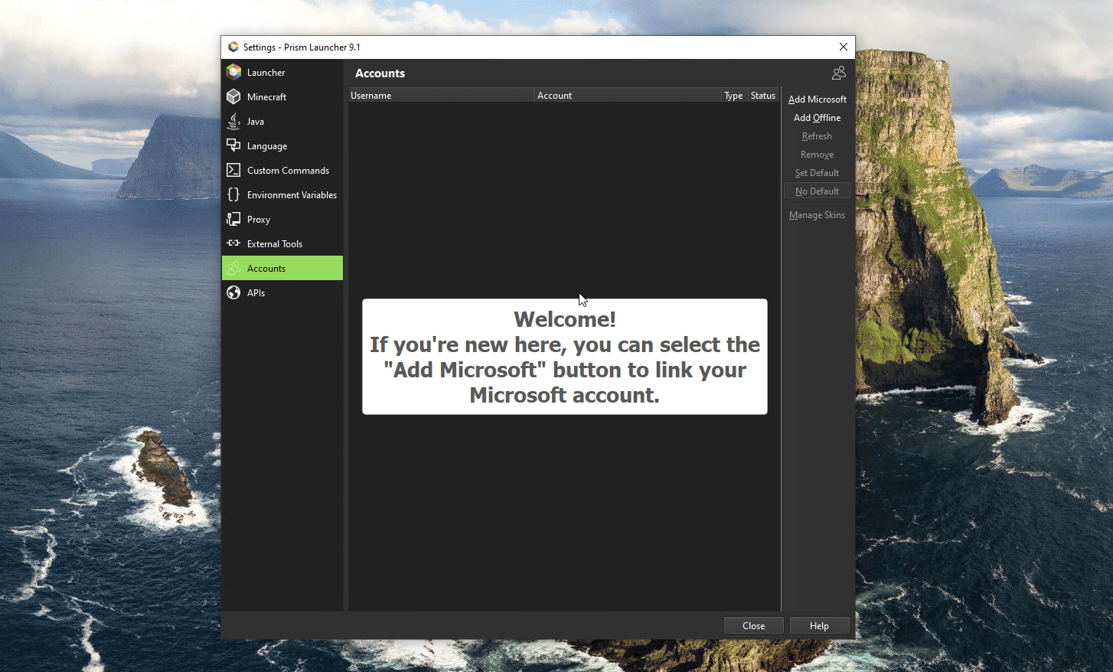The image size is (1113, 672).
Task: Add an offline account
Action: (817, 117)
